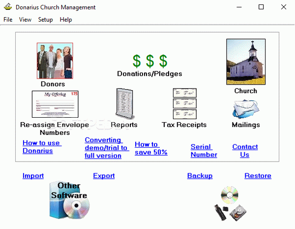Maximize the Donarius window
The image size is (295, 229).
[x=261, y=7]
